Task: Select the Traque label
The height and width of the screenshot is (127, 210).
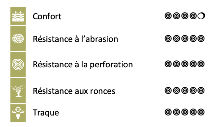Action: point(46,113)
